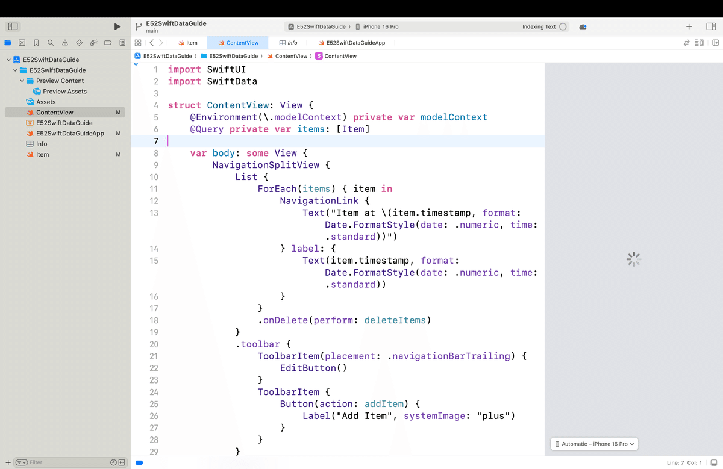
Task: Toggle the debug area at the bottom right
Action: click(715, 462)
